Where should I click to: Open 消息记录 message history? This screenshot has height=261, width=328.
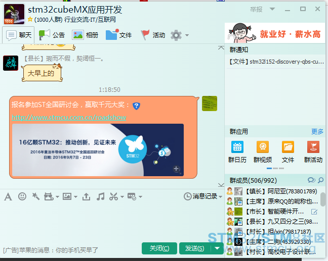click(200, 196)
